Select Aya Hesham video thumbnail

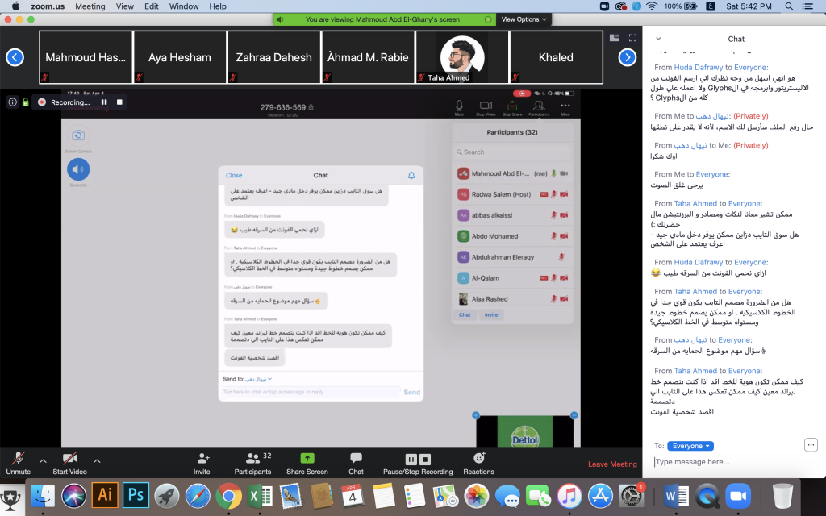(180, 57)
